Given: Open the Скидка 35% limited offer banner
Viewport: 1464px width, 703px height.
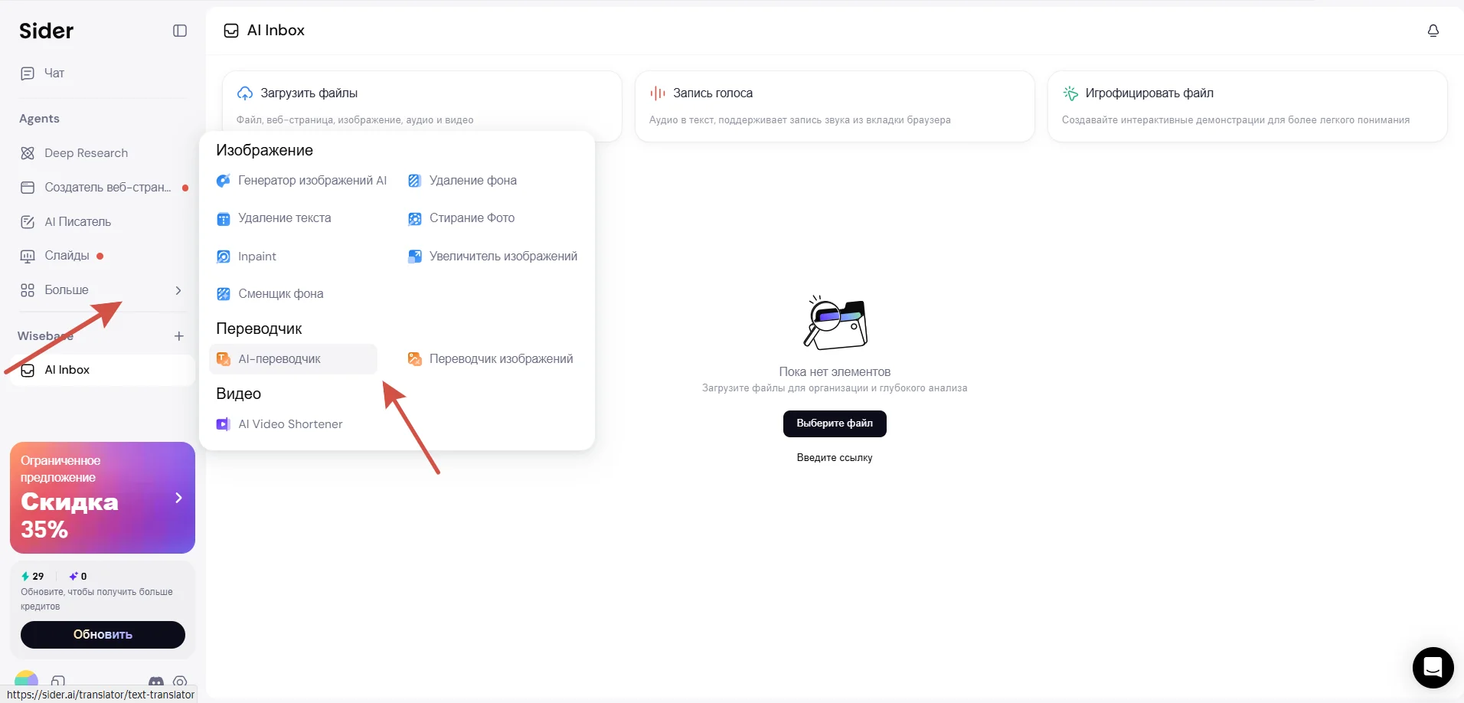Looking at the screenshot, I should tap(103, 498).
